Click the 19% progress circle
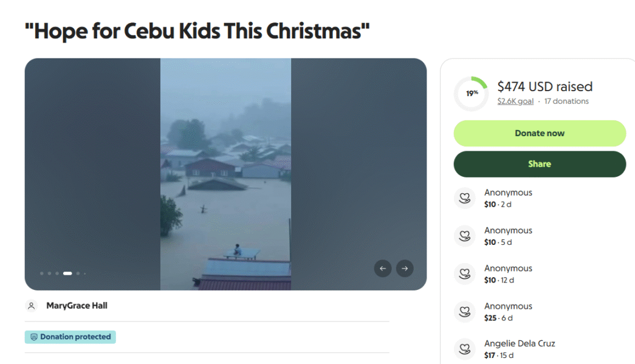The height and width of the screenshot is (364, 635). tap(472, 94)
